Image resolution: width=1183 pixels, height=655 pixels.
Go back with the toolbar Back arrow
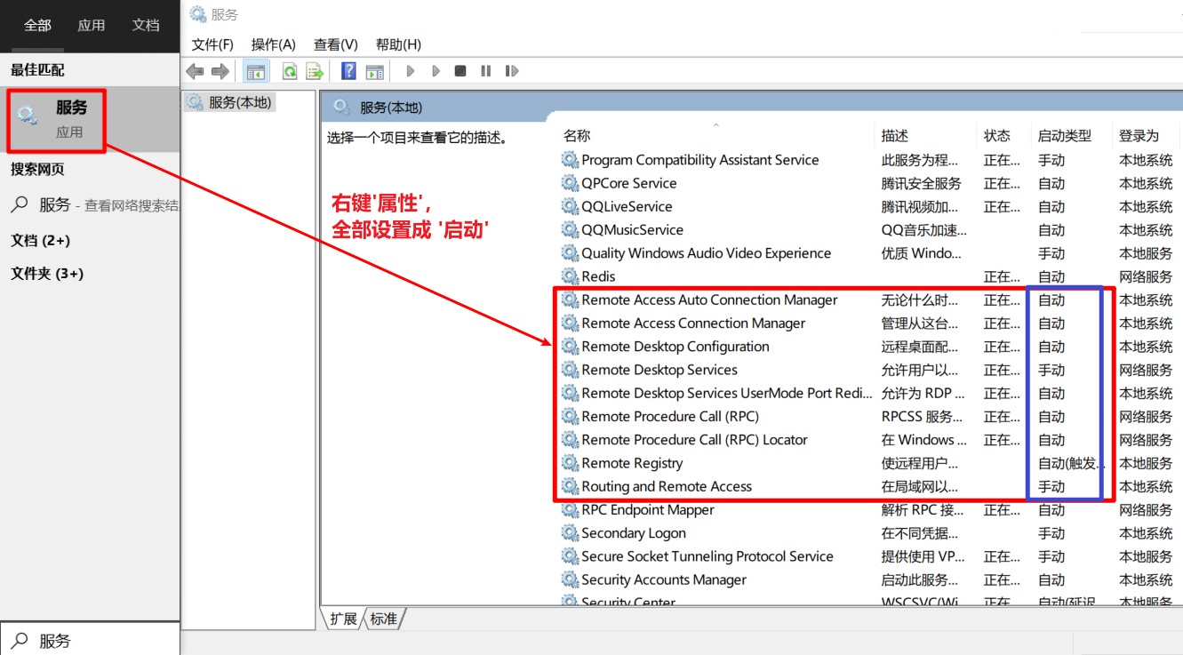(x=196, y=71)
